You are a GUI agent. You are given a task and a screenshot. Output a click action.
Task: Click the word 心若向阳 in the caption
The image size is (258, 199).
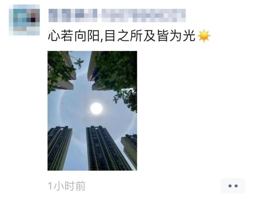pyautogui.click(x=74, y=36)
